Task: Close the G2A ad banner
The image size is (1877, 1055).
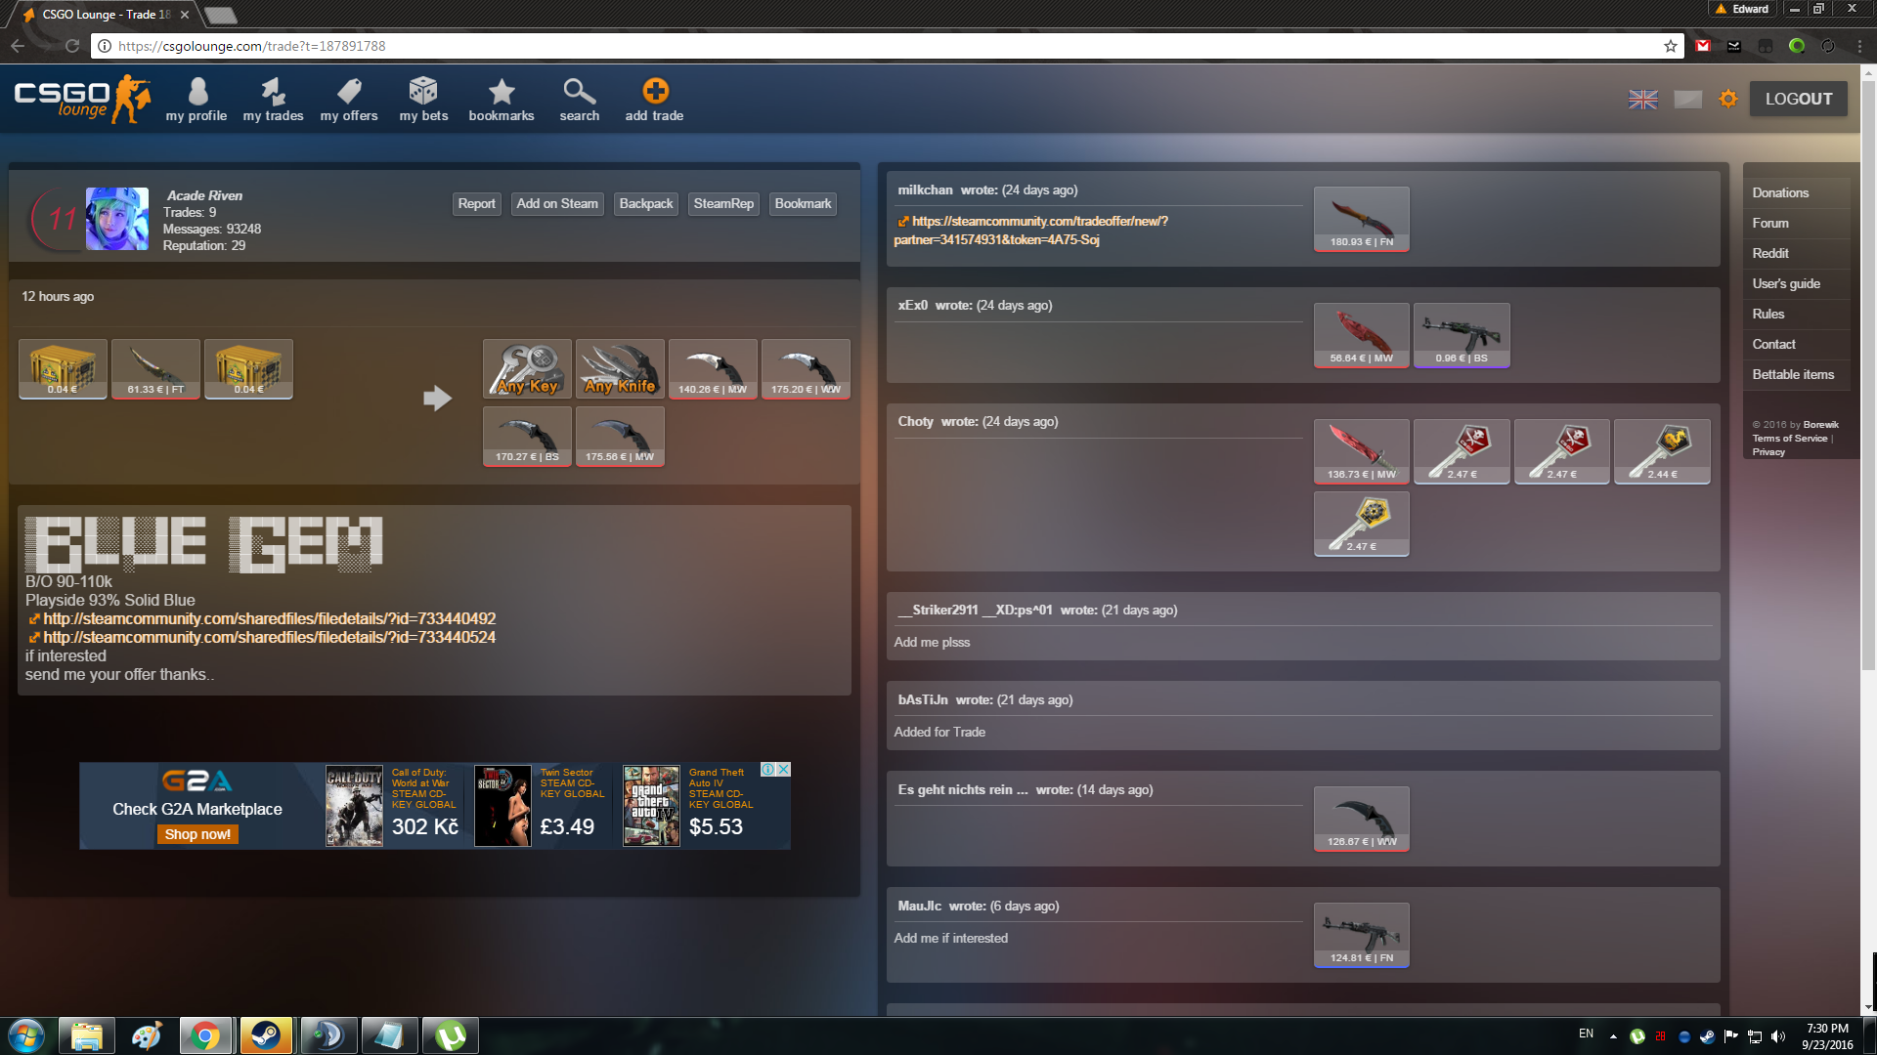Action: [783, 770]
